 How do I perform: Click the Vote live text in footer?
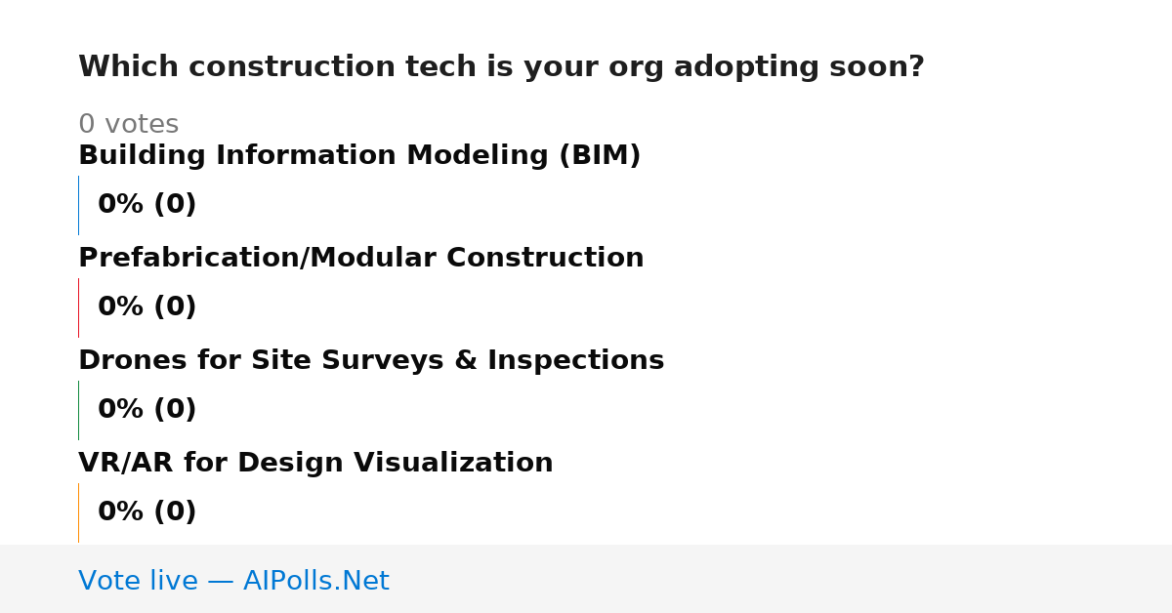pos(139,581)
